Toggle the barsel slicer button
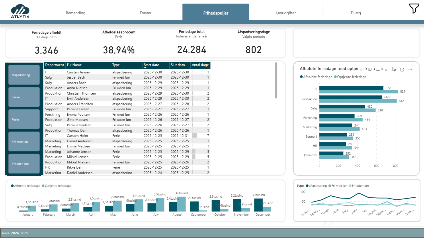 coord(24,97)
